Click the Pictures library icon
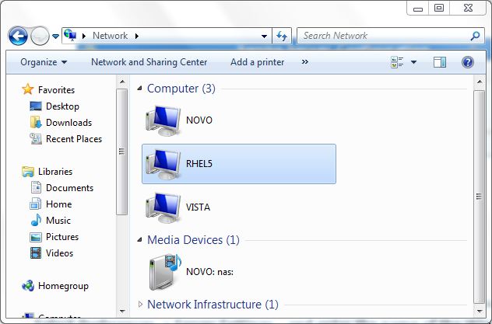The width and height of the screenshot is (492, 324). (36, 237)
